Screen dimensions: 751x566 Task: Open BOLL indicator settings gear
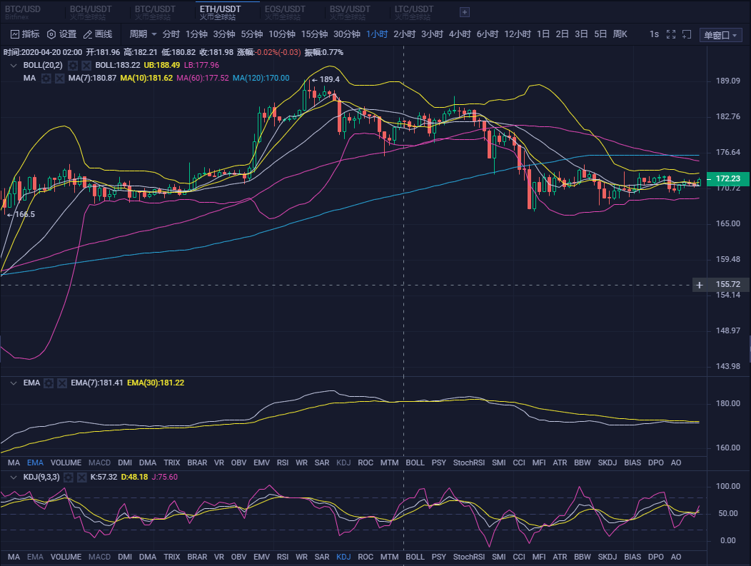click(x=73, y=65)
